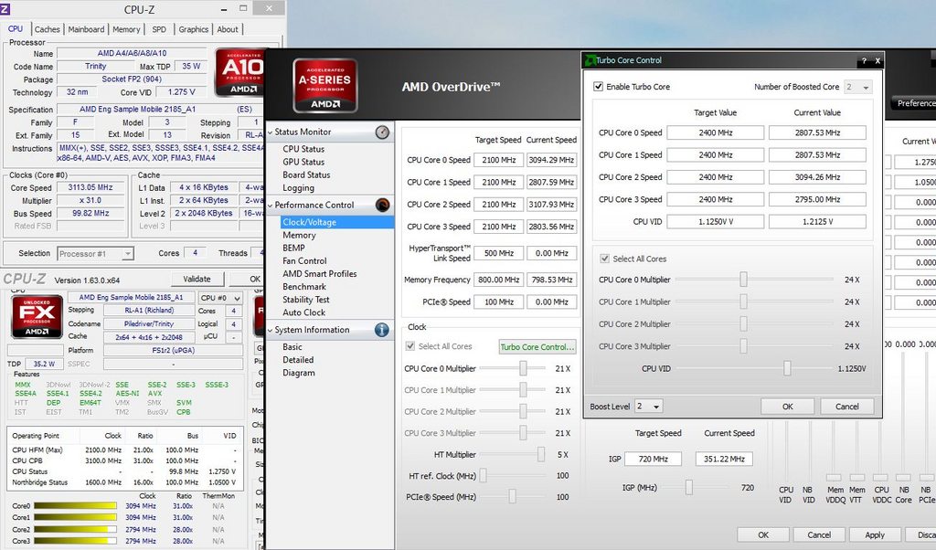Minimize the CPU-Z window

click(x=225, y=9)
